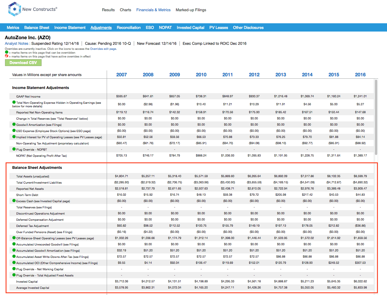The image size is (387, 295).
Task: Click 2016 NOPAT value $1,389.17
Action: pos(360,155)
